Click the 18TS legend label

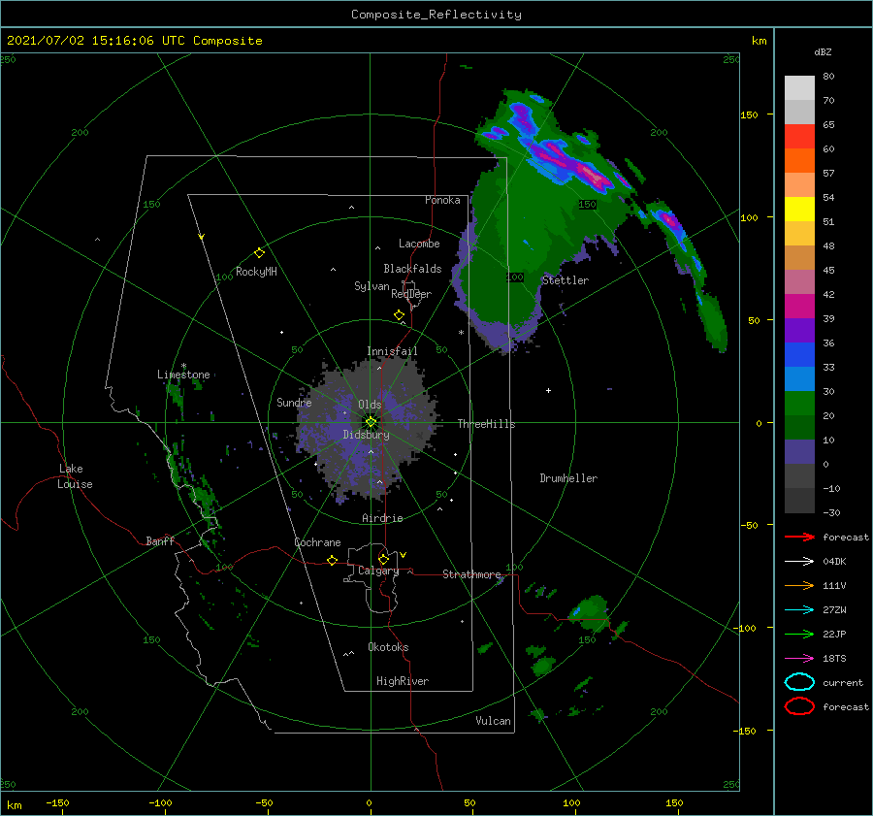[x=834, y=659]
